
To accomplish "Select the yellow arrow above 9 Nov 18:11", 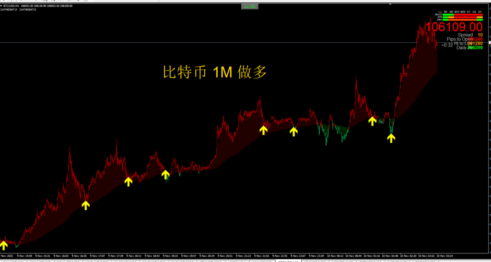I will (x=128, y=181).
